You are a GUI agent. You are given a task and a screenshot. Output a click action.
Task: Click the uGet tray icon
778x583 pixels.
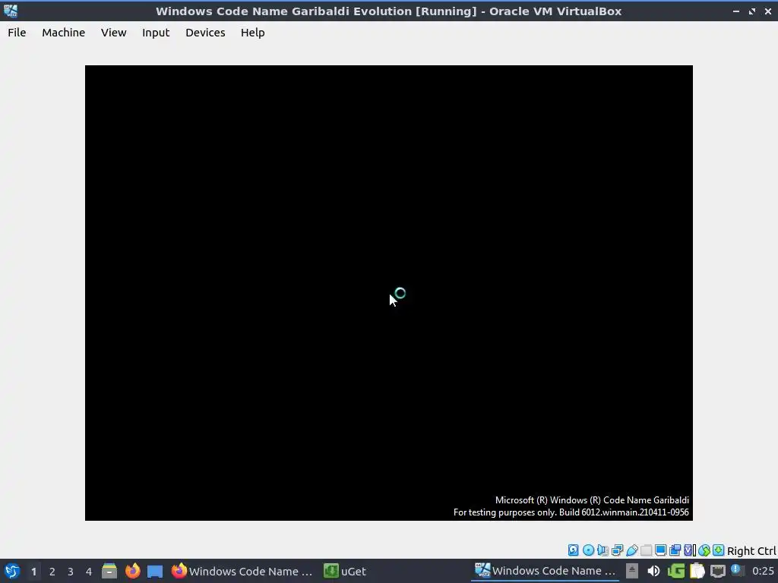click(675, 571)
